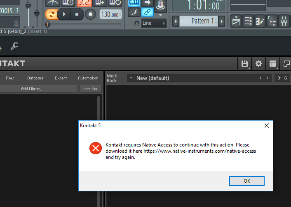Click the Instr Nav button
Viewport: 291px width, 207px height.
pyautogui.click(x=90, y=89)
